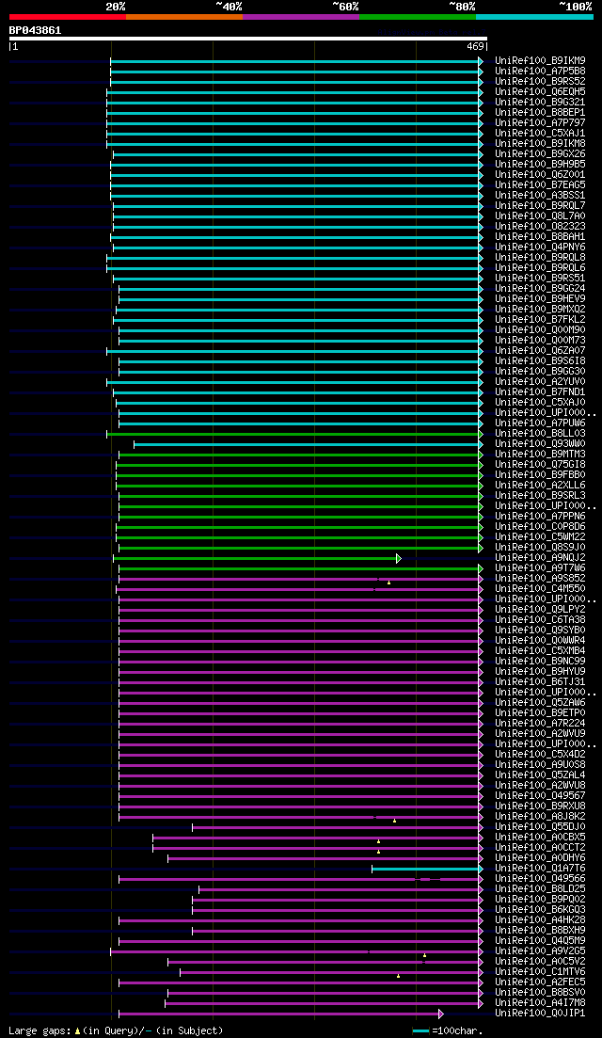Select the UniRef100_B9GG24 label

pos(540,289)
